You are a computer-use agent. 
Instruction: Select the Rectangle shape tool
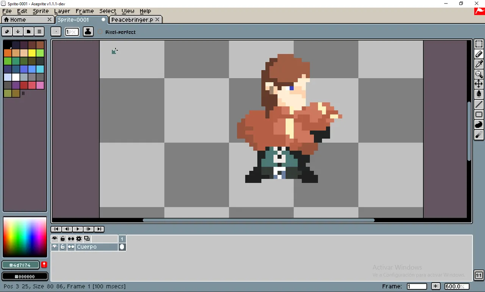[479, 114]
